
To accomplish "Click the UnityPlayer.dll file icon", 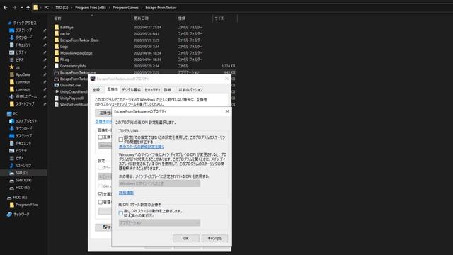I will [57, 98].
